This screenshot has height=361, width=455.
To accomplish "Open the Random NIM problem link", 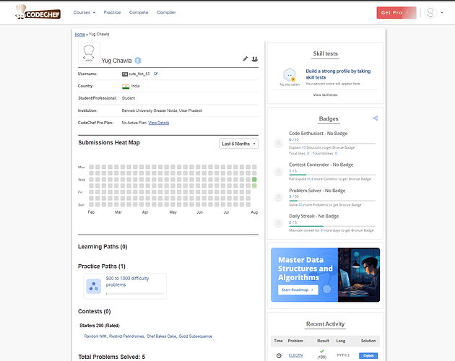I will pyautogui.click(x=95, y=336).
